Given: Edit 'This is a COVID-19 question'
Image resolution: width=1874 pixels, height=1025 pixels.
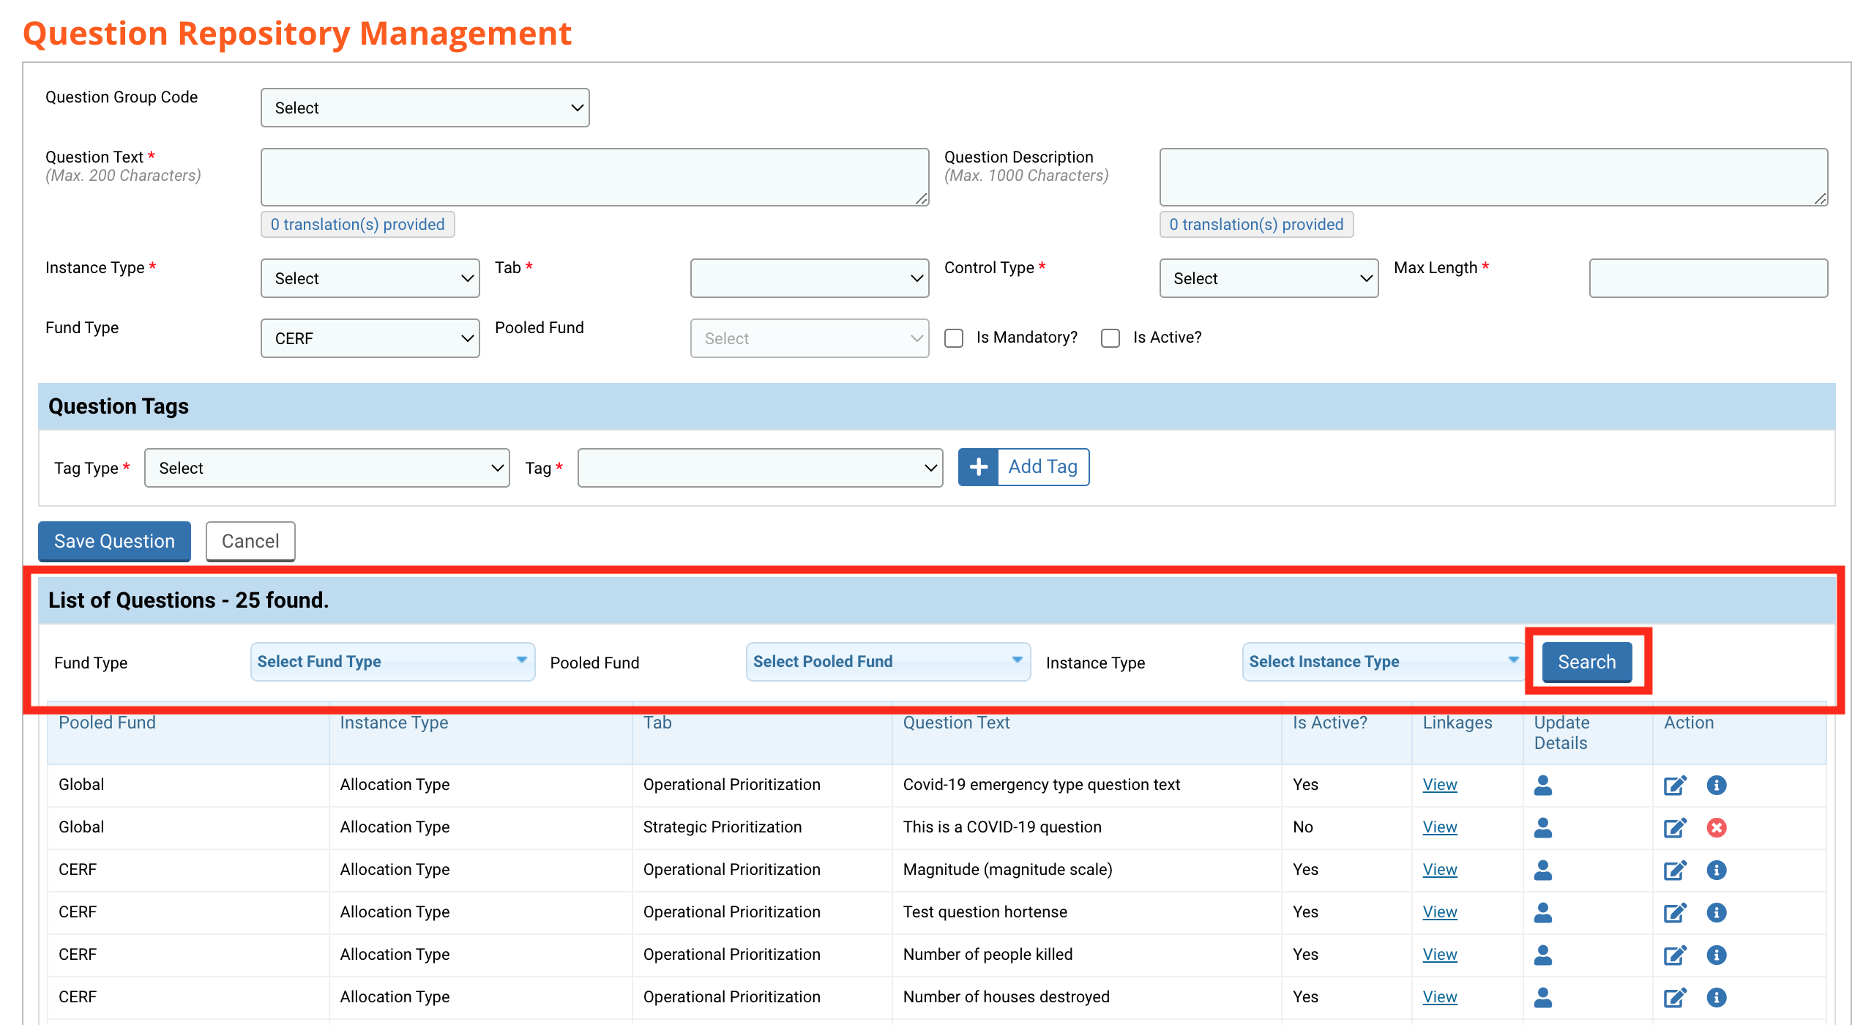Looking at the screenshot, I should point(1675,827).
